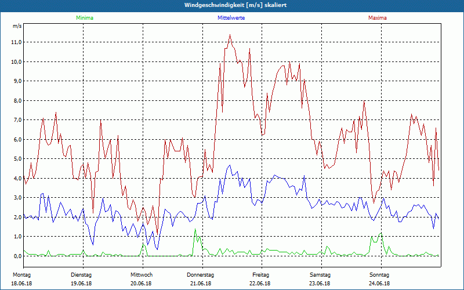The width and height of the screenshot is (464, 290).
Task: Click the 21.06.18 date label
Action: click(x=201, y=284)
